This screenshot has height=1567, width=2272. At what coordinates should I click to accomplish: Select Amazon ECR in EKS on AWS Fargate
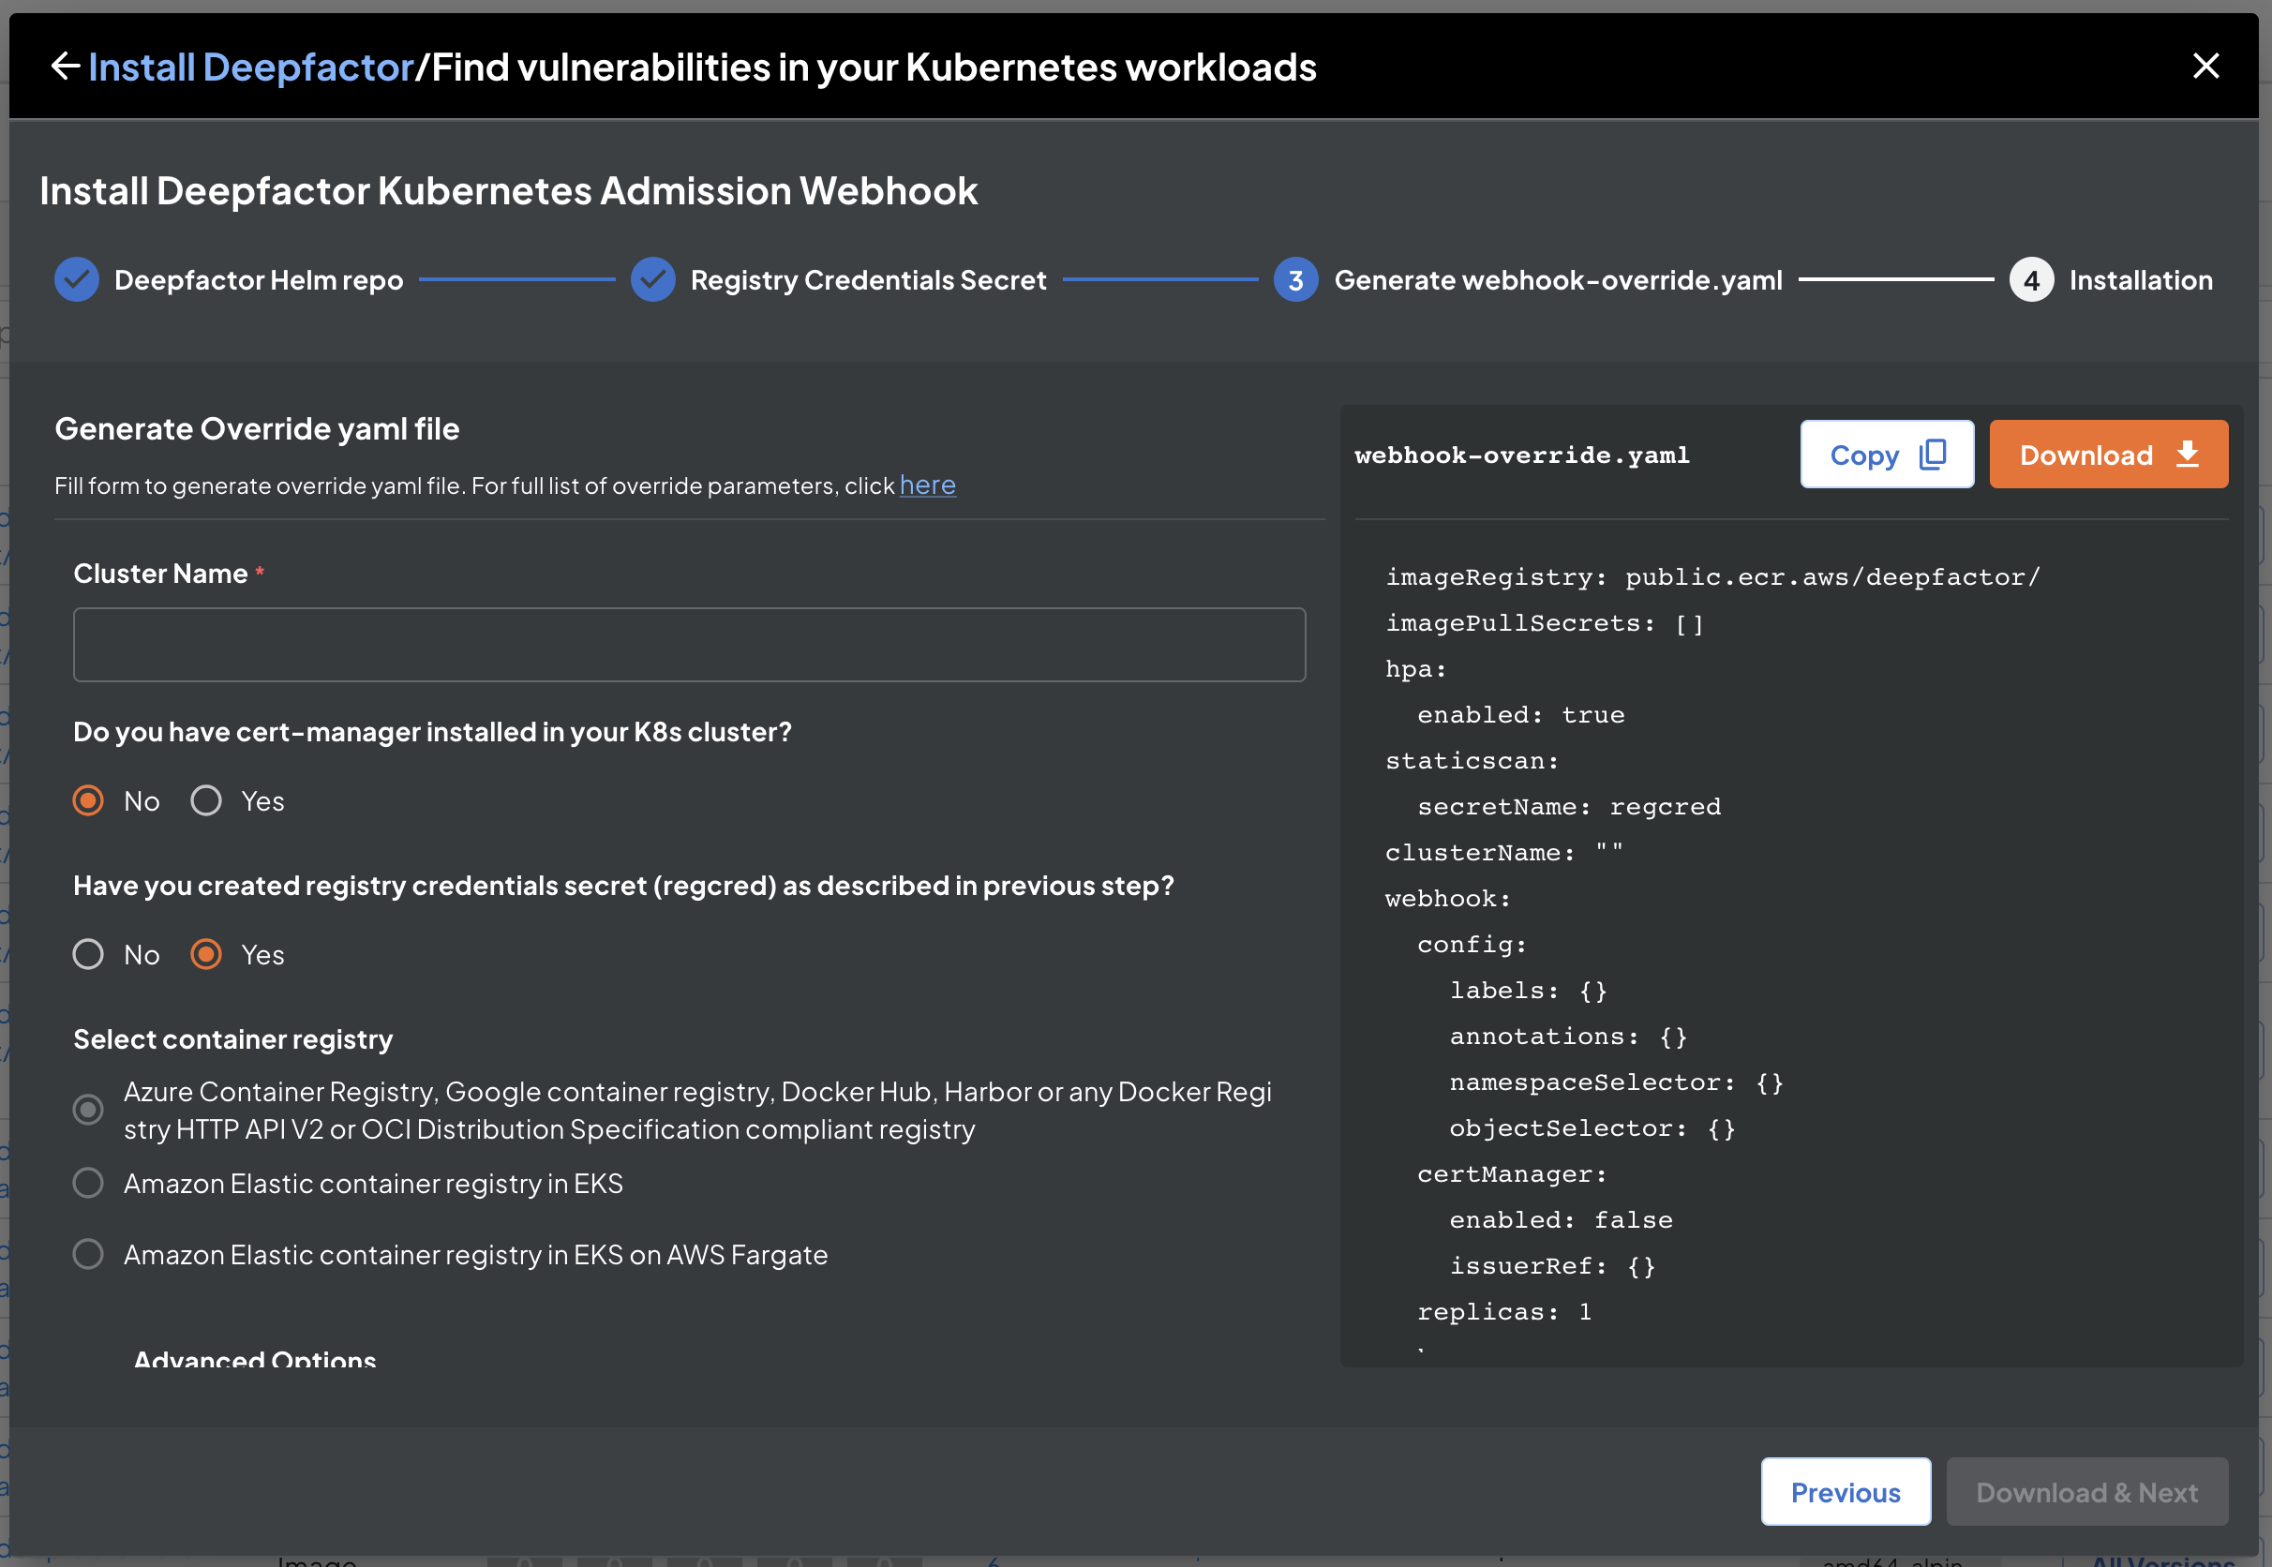point(88,1254)
